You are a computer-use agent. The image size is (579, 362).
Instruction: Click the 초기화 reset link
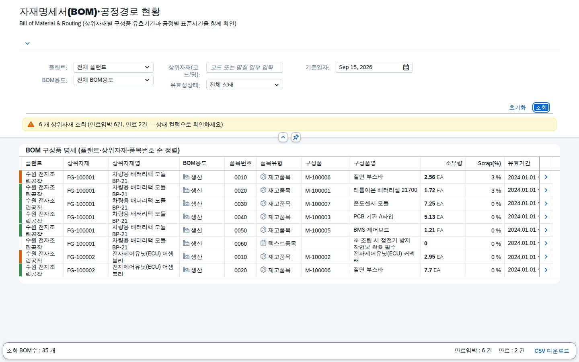pyautogui.click(x=517, y=107)
